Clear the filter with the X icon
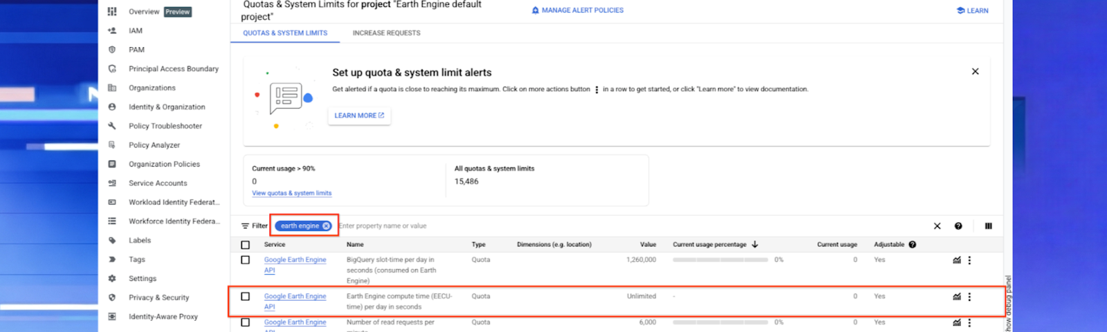1107x332 pixels. (x=937, y=225)
